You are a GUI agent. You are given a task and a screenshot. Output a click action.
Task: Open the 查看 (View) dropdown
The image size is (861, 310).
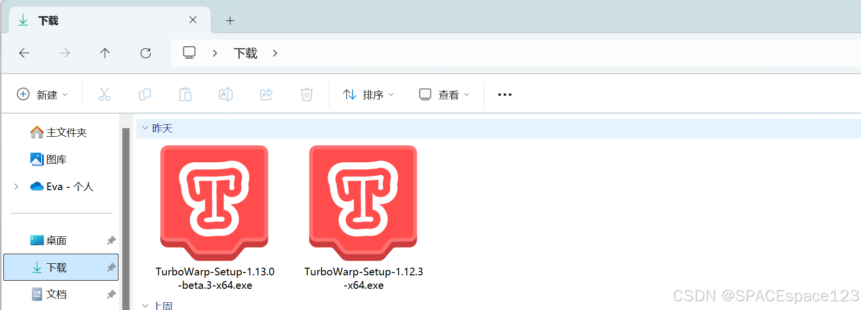[x=444, y=94]
